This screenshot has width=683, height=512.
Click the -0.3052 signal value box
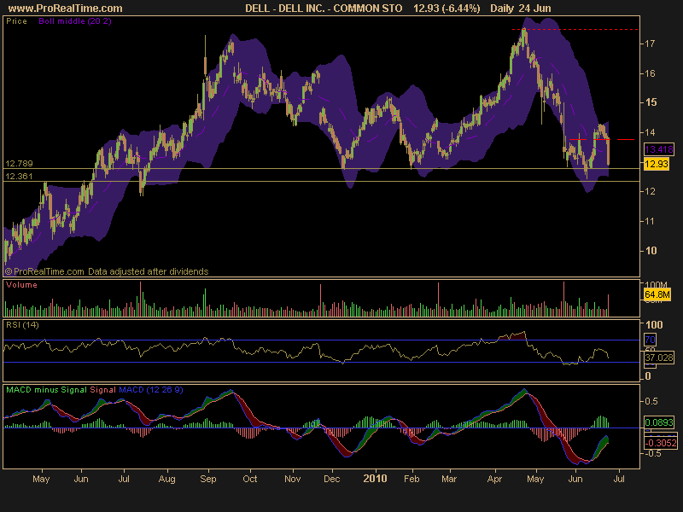tap(661, 443)
